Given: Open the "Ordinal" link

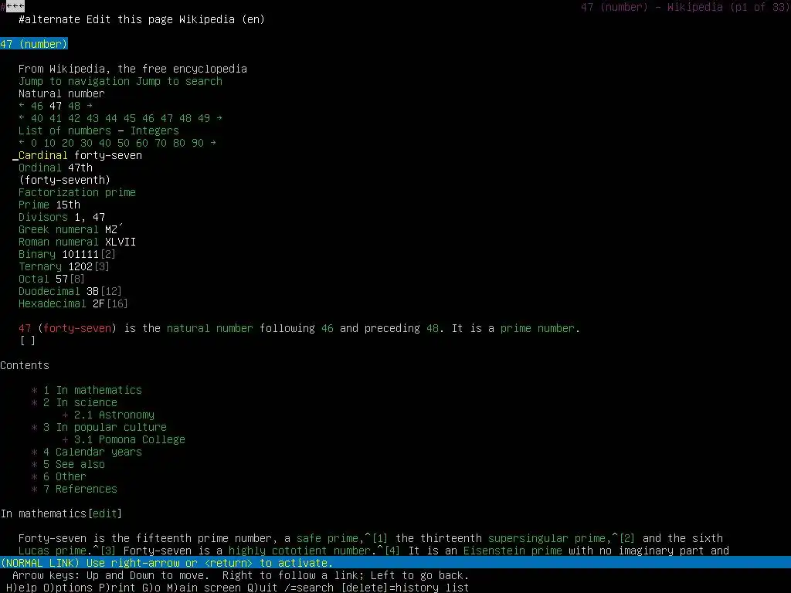Looking at the screenshot, I should 40,168.
